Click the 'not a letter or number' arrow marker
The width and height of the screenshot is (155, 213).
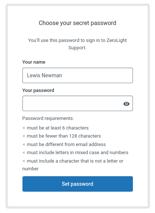coord(24,161)
